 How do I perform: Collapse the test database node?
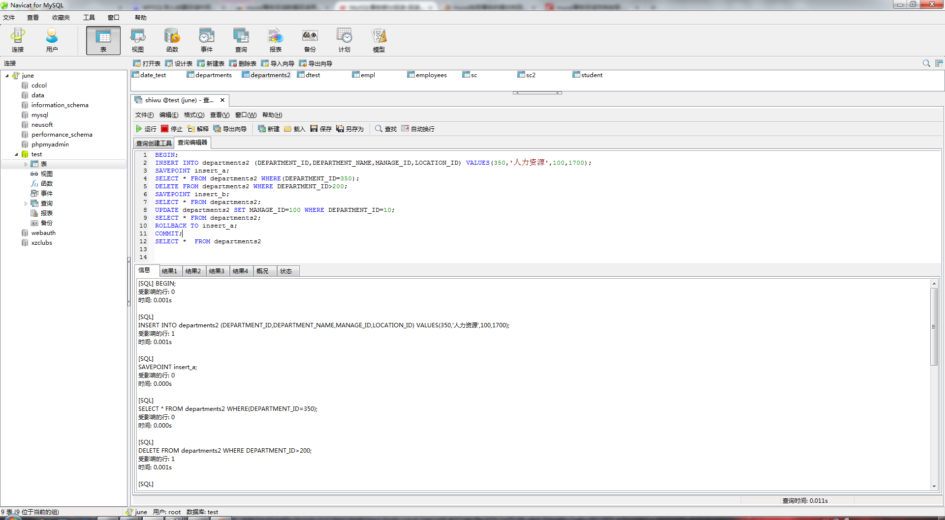pos(16,154)
